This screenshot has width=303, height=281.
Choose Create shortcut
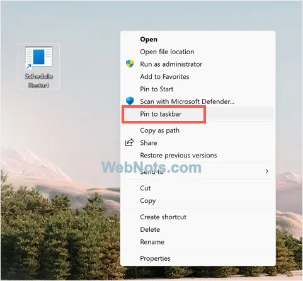163,217
